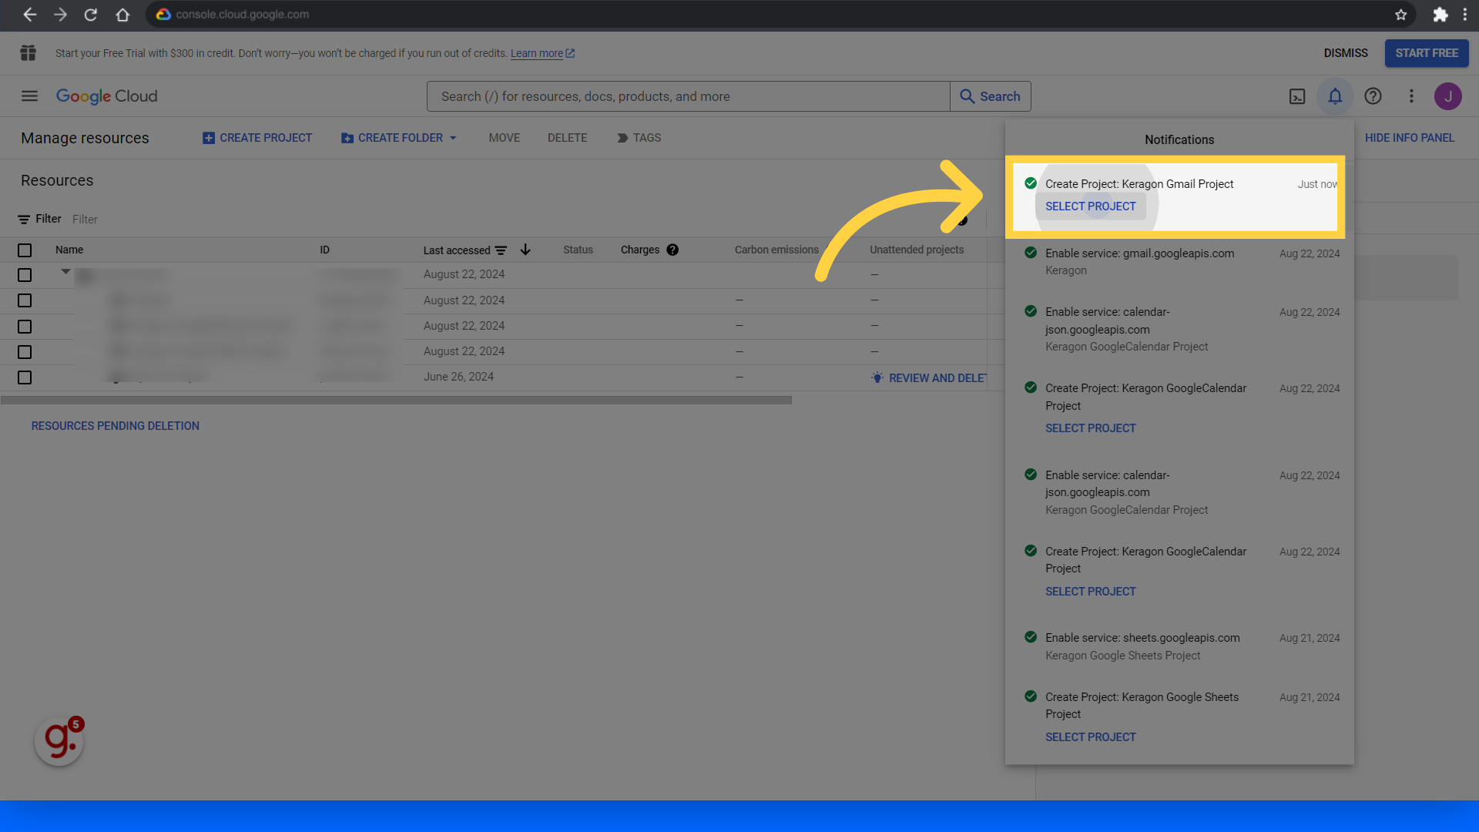Collapse the first resource tree row
This screenshot has height=832, width=1479.
[x=65, y=272]
